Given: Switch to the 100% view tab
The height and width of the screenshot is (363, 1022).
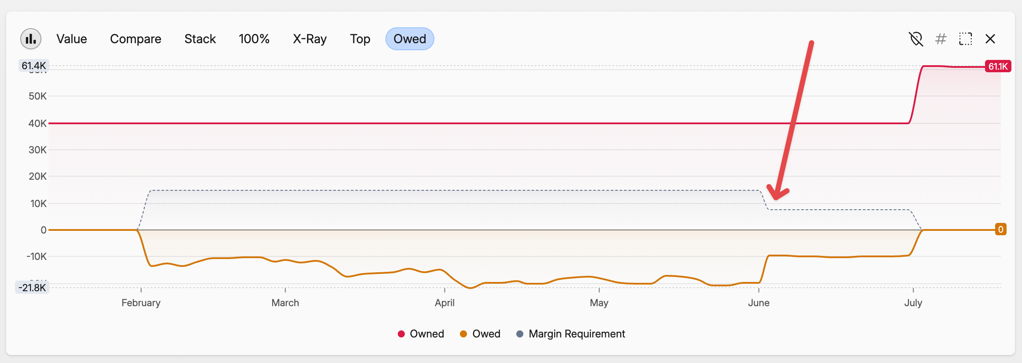Looking at the screenshot, I should click(254, 39).
